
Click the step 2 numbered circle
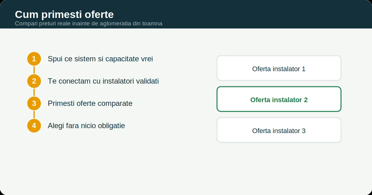pos(34,81)
